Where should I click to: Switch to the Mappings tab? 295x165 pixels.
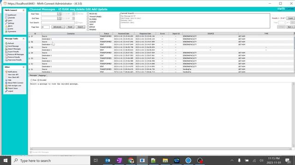(x=42, y=76)
